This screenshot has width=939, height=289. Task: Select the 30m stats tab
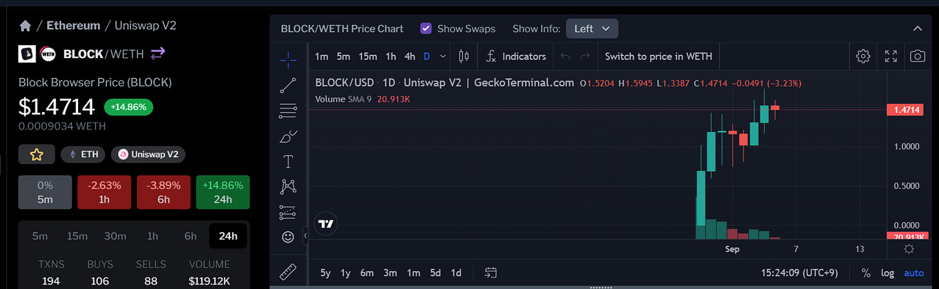pyautogui.click(x=115, y=236)
